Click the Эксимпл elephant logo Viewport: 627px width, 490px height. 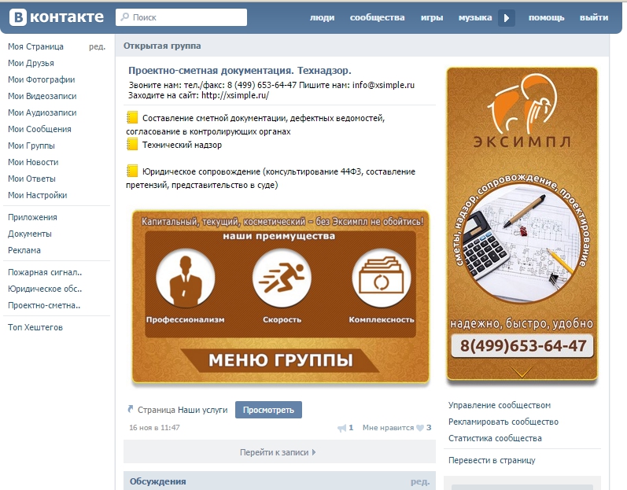tap(522, 105)
